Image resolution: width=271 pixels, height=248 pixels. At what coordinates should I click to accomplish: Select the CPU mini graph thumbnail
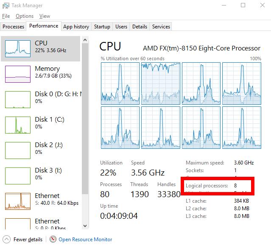[18, 48]
